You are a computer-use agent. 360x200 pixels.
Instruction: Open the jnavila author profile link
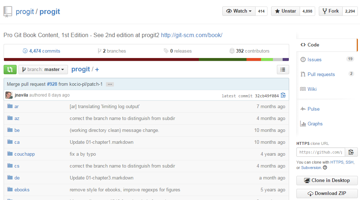point(21,95)
